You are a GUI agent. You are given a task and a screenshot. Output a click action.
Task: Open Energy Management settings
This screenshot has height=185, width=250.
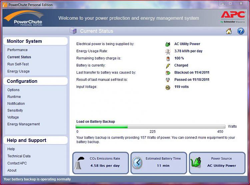pos(24,124)
